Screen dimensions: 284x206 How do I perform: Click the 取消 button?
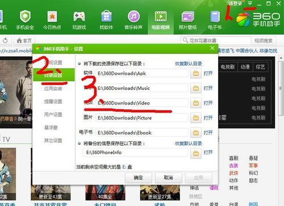168,178
